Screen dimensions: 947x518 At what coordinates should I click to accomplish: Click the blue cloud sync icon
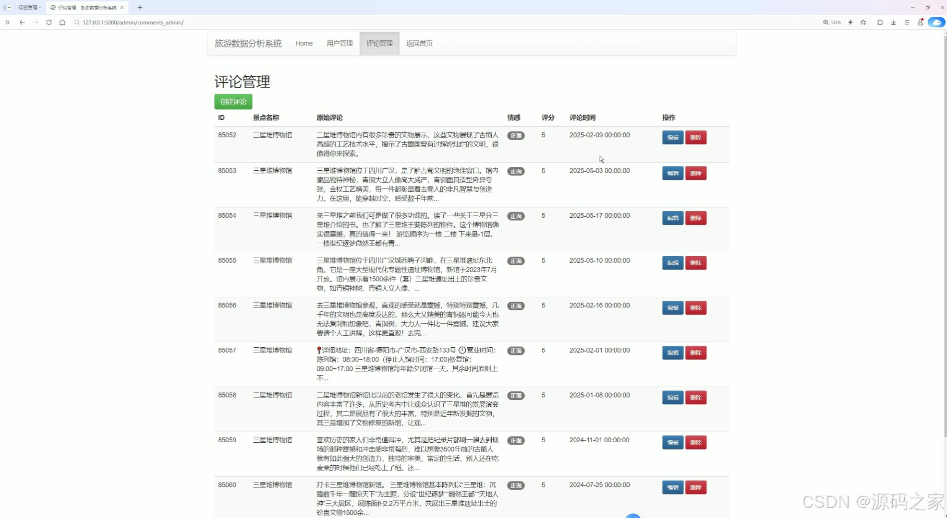[x=936, y=22]
